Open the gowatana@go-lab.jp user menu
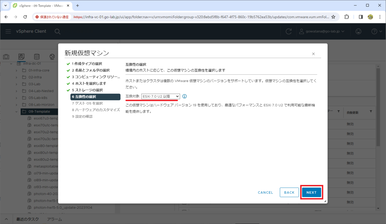386x224 pixels. pos(322,31)
